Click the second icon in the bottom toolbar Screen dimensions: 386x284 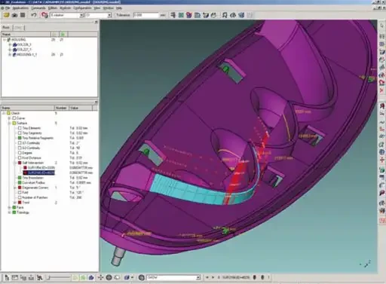click(x=15, y=277)
